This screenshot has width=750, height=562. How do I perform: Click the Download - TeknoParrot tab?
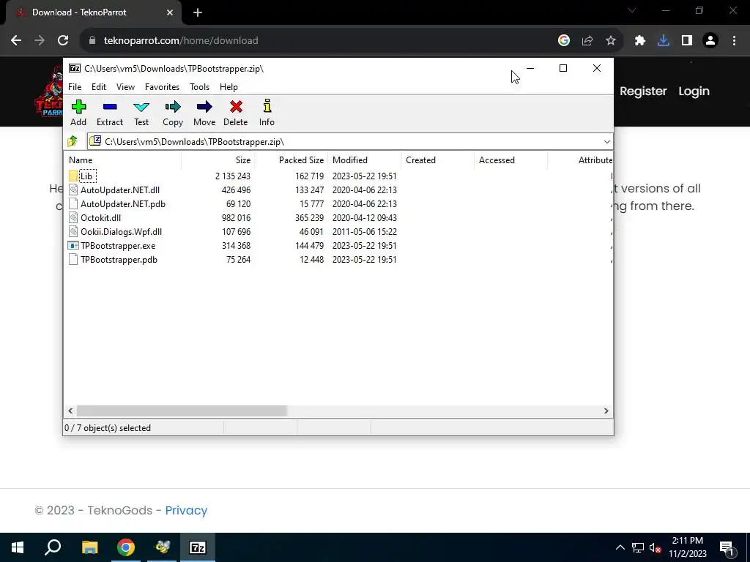click(93, 12)
